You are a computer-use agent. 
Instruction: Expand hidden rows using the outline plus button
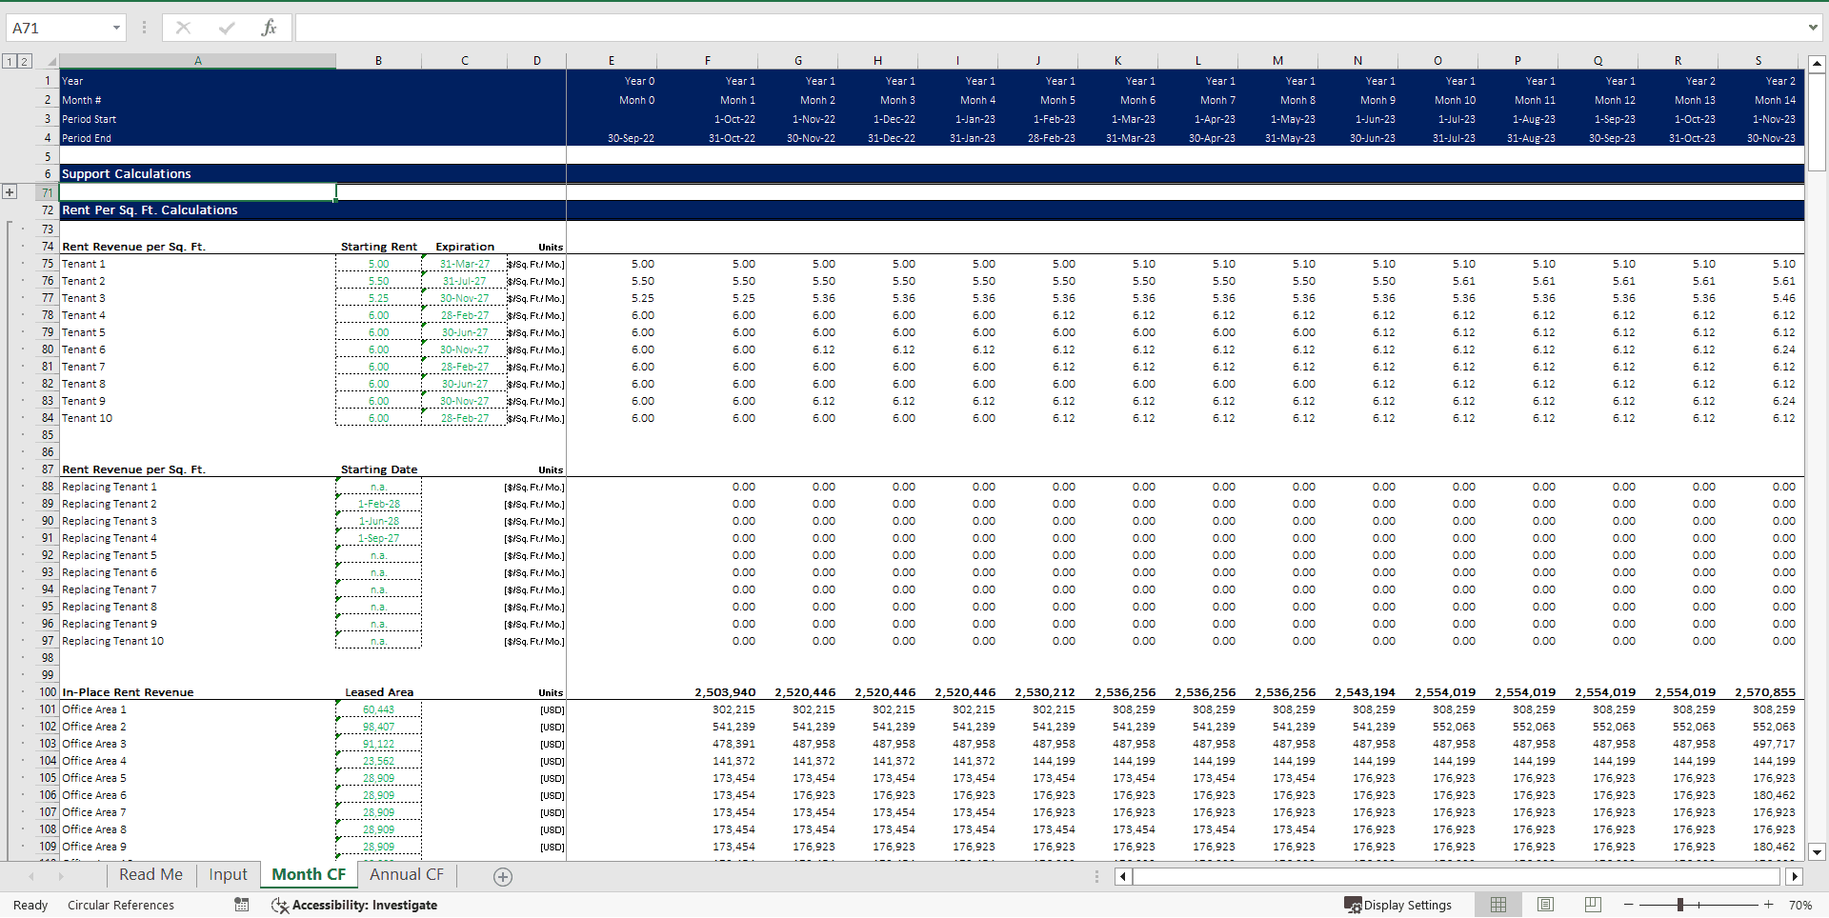point(10,191)
